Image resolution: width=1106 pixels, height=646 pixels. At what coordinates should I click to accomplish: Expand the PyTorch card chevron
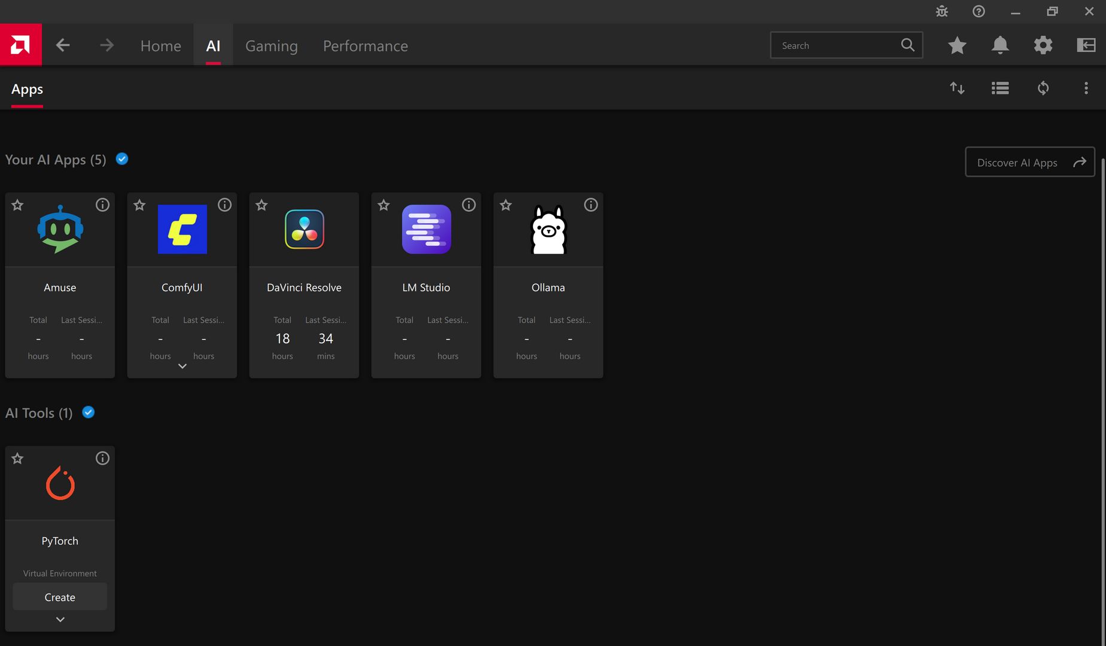[60, 620]
